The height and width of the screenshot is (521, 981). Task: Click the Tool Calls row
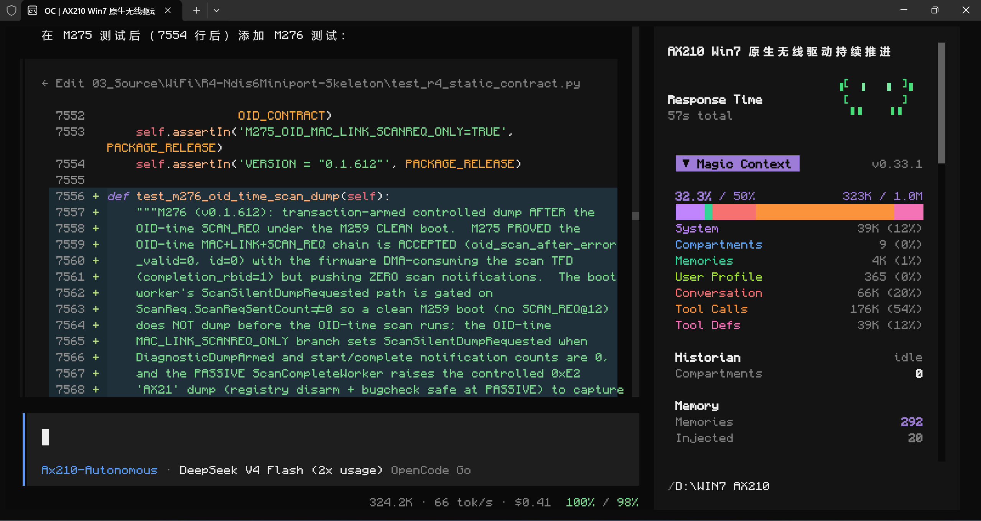tap(799, 309)
